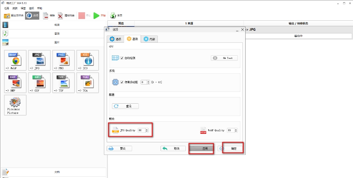Click the TGA format icon

tap(87, 82)
